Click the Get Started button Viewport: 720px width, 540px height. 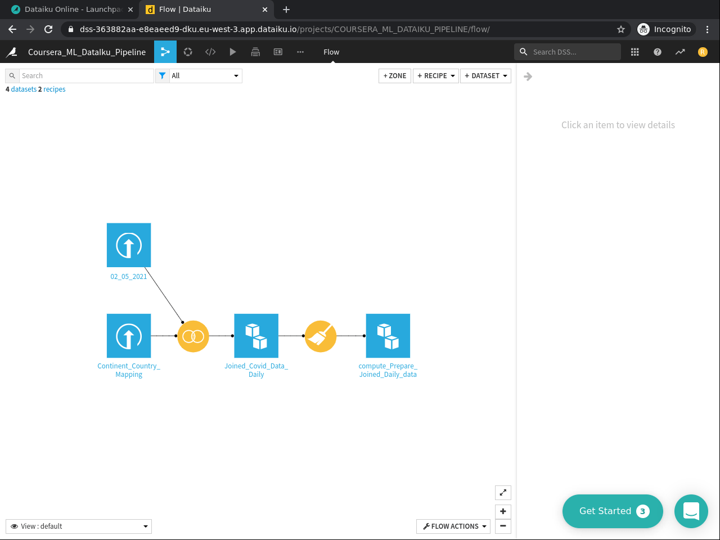coord(613,511)
